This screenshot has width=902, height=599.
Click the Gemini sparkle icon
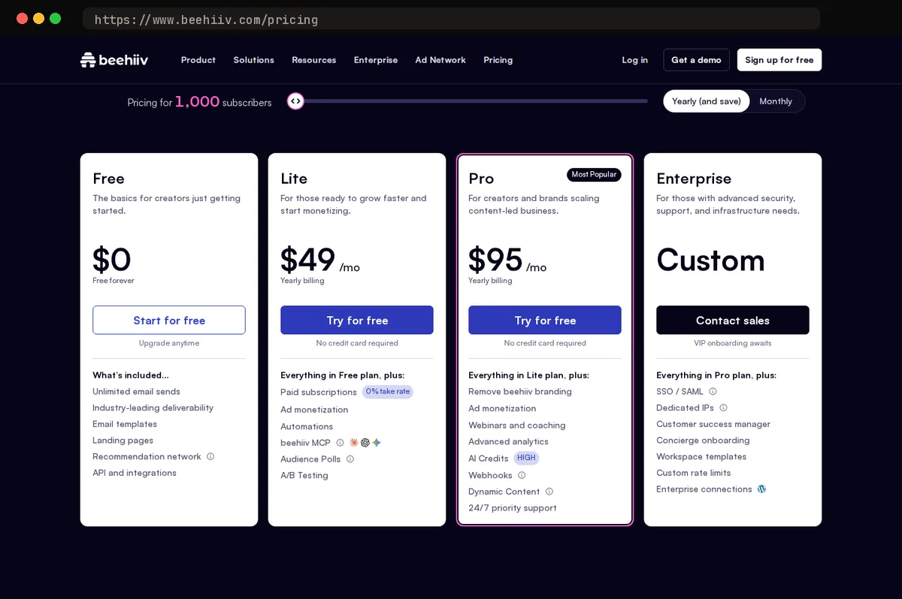click(x=377, y=443)
